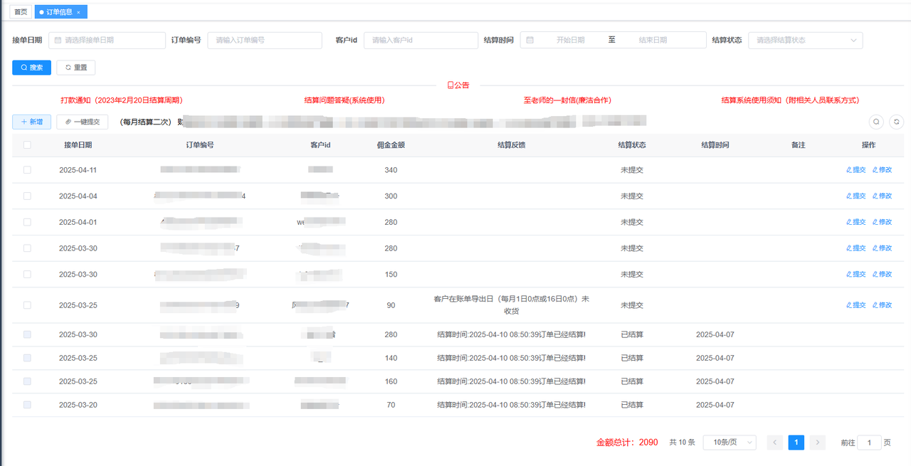Close the 订单信息 tab with its x
Viewport: 911px width, 466px height.
[x=78, y=12]
